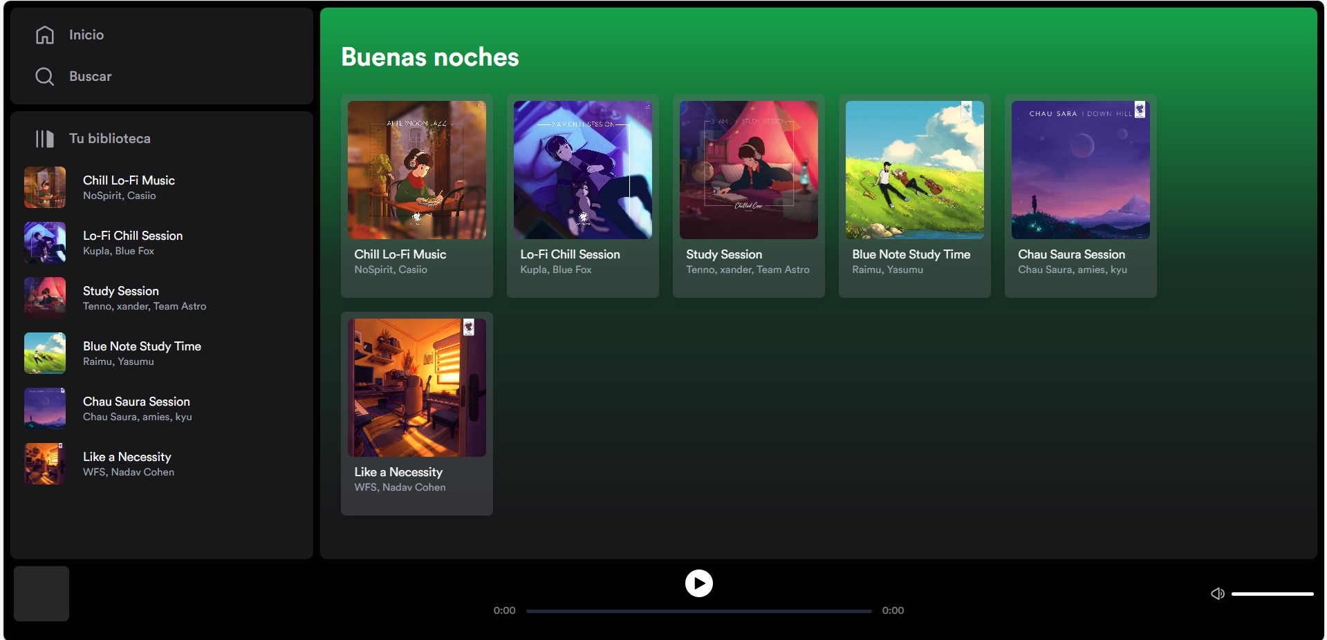Screen dimensions: 1327x640
Task: Adjust the volume slider
Action: (1272, 594)
